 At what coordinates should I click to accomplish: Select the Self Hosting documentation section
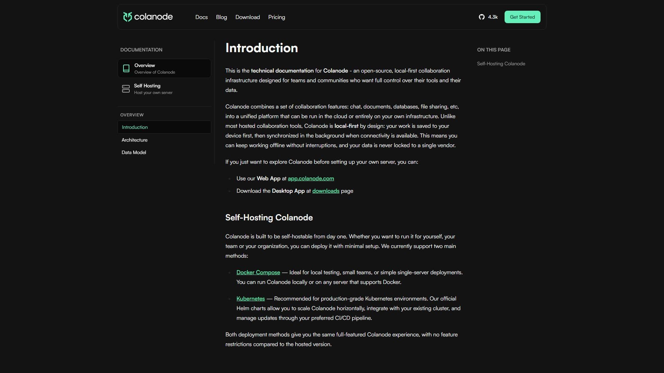point(164,89)
